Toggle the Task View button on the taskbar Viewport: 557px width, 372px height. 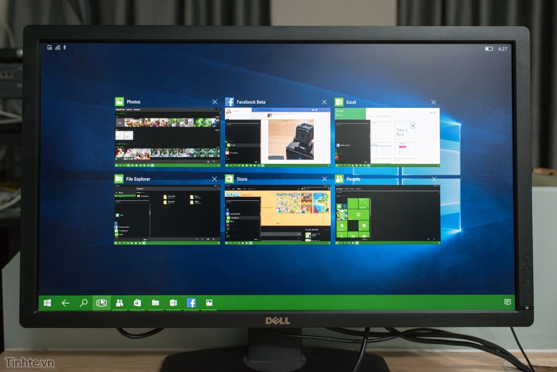tap(101, 303)
